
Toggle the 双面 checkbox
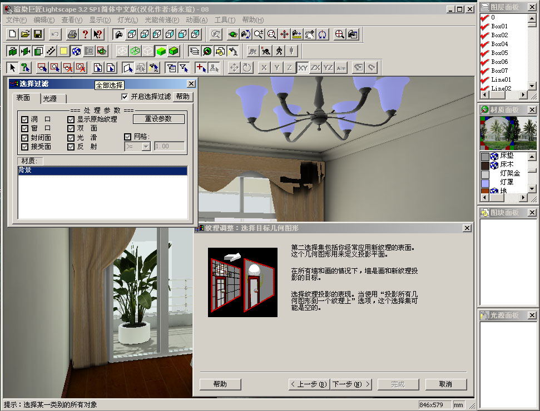(x=71, y=128)
